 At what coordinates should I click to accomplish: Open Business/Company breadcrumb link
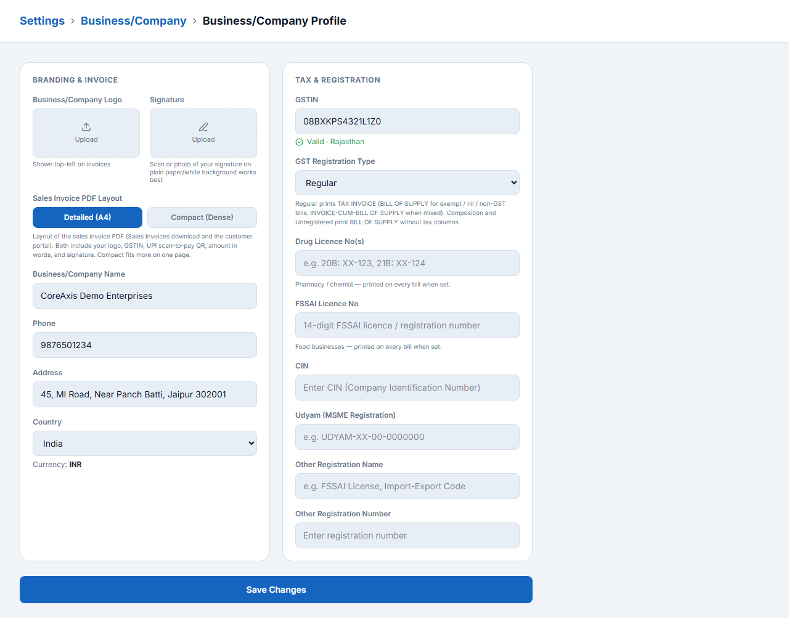tap(134, 21)
